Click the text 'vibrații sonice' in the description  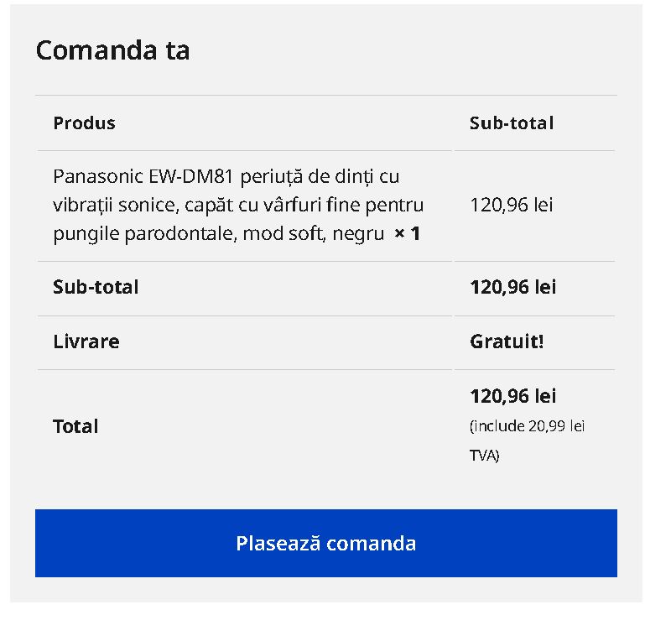point(114,205)
